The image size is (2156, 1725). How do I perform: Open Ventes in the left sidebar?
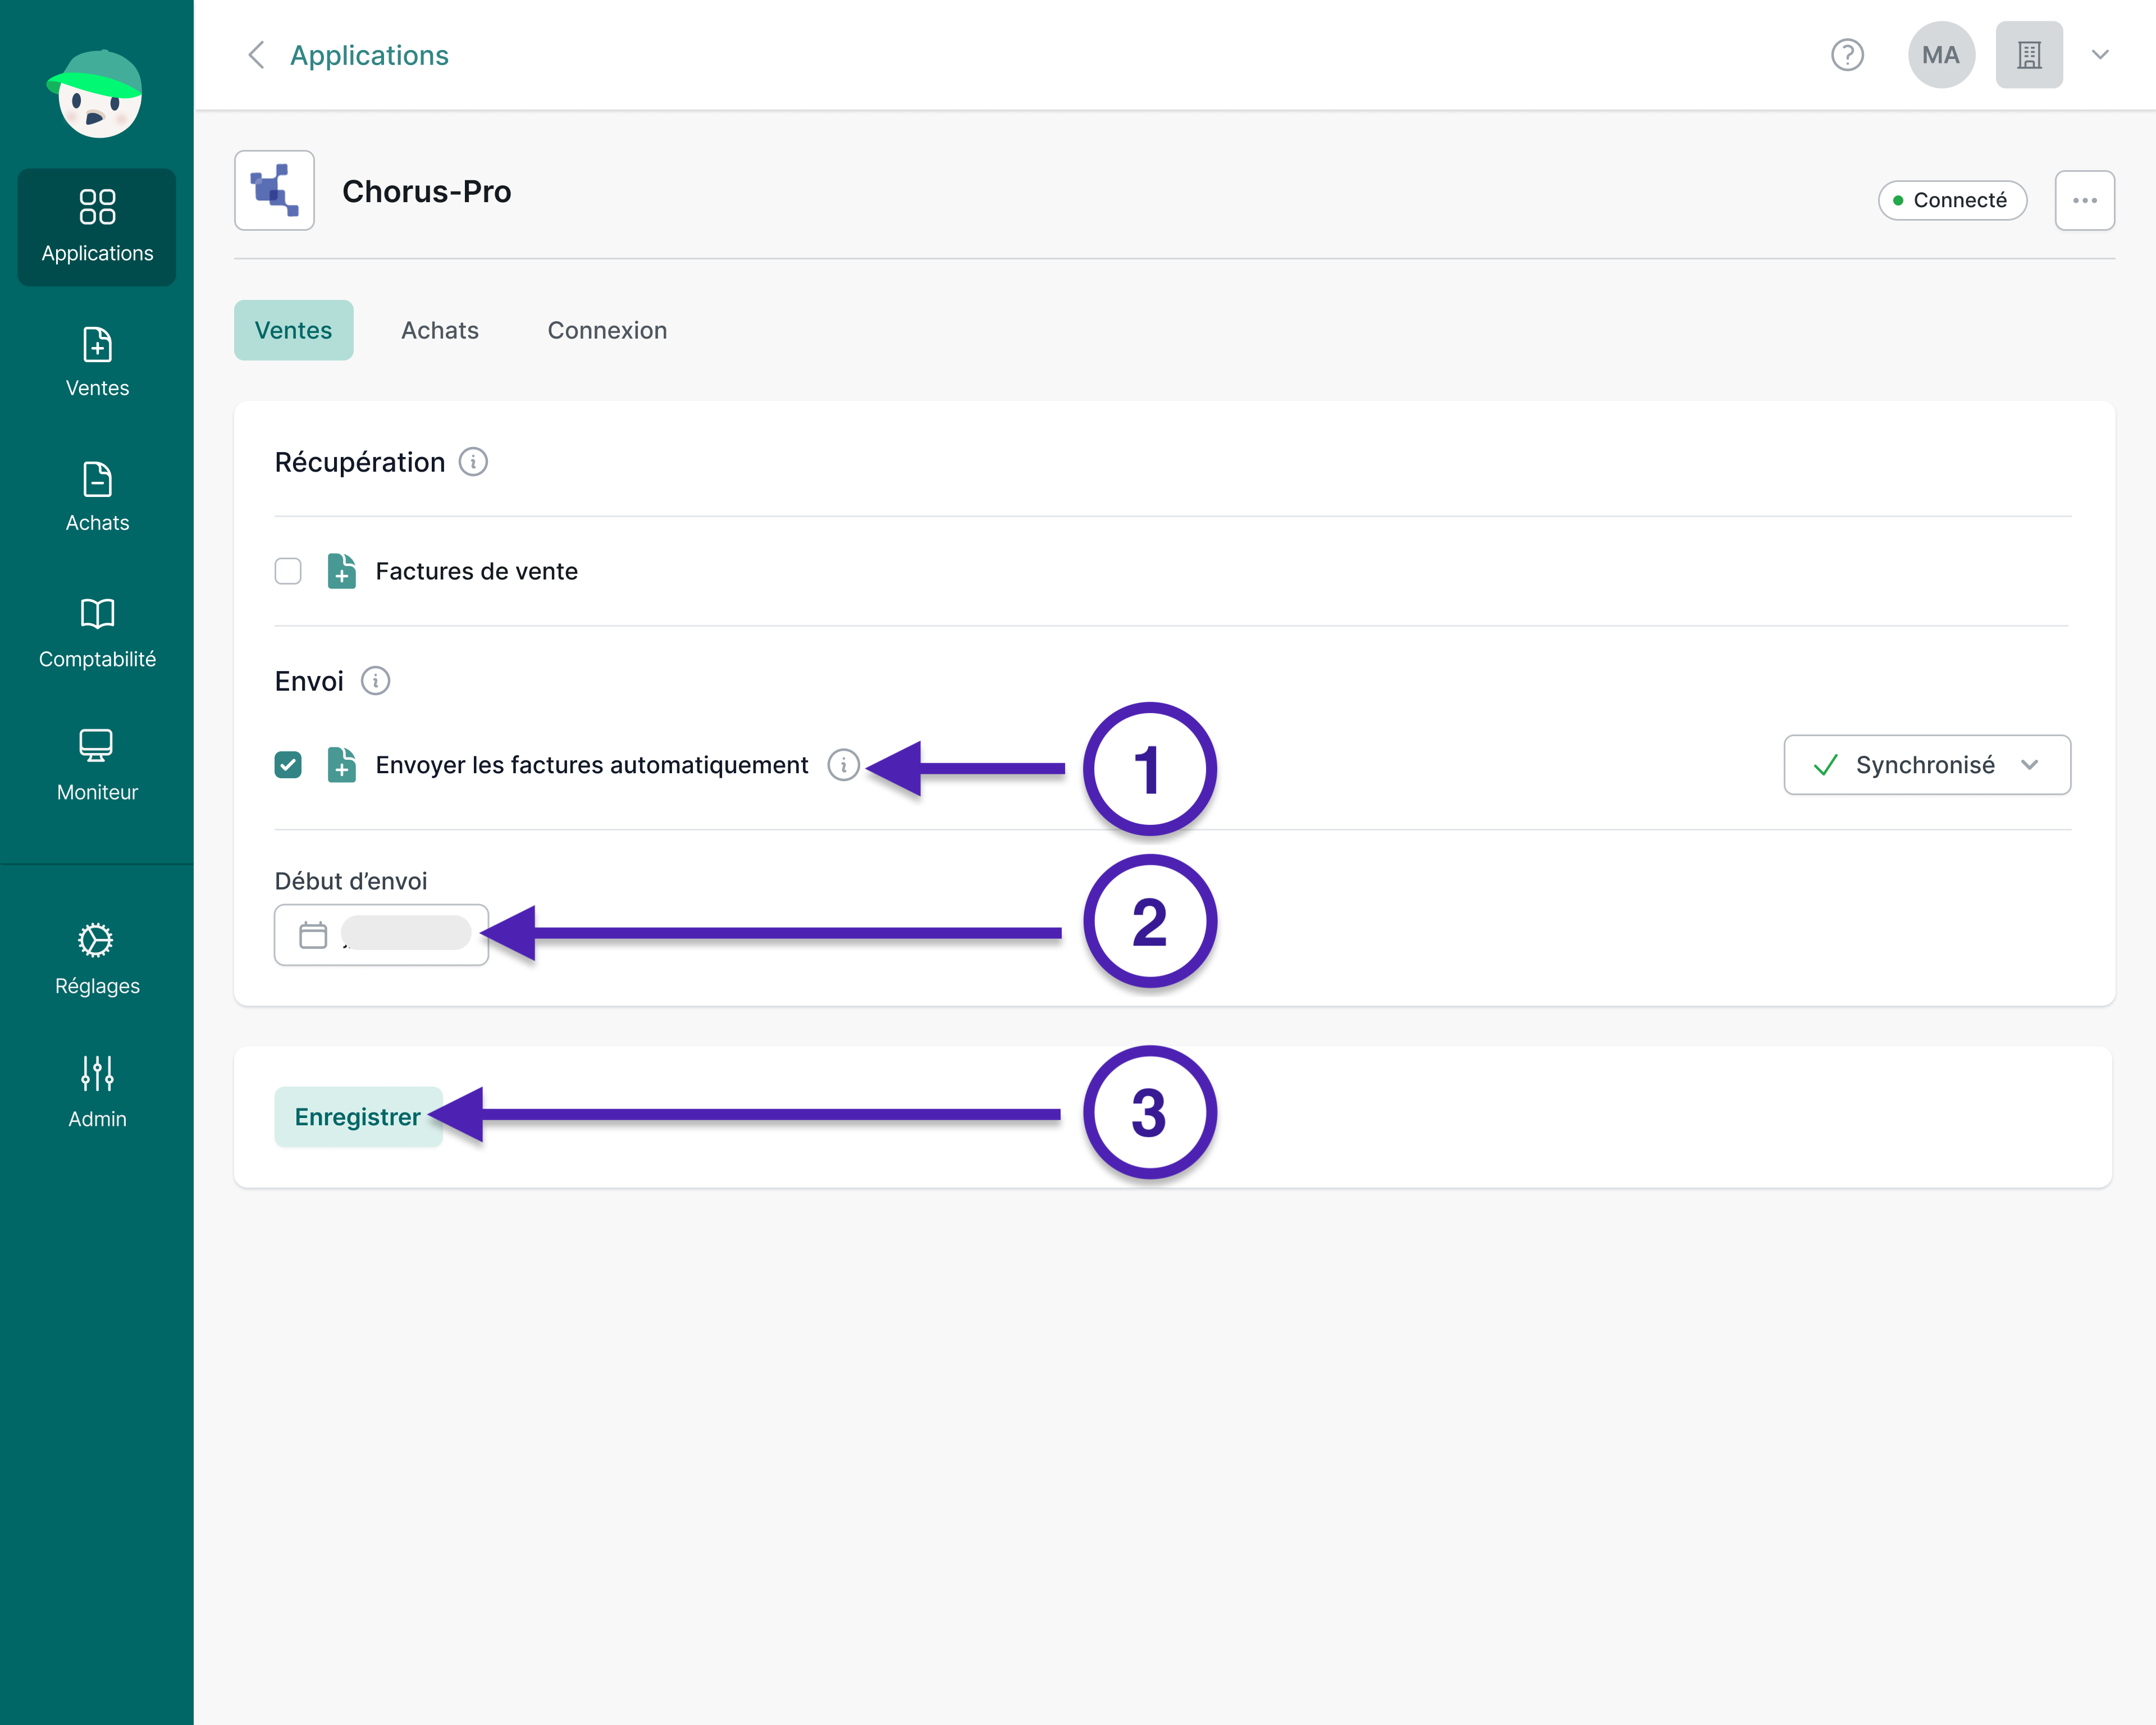(x=97, y=362)
